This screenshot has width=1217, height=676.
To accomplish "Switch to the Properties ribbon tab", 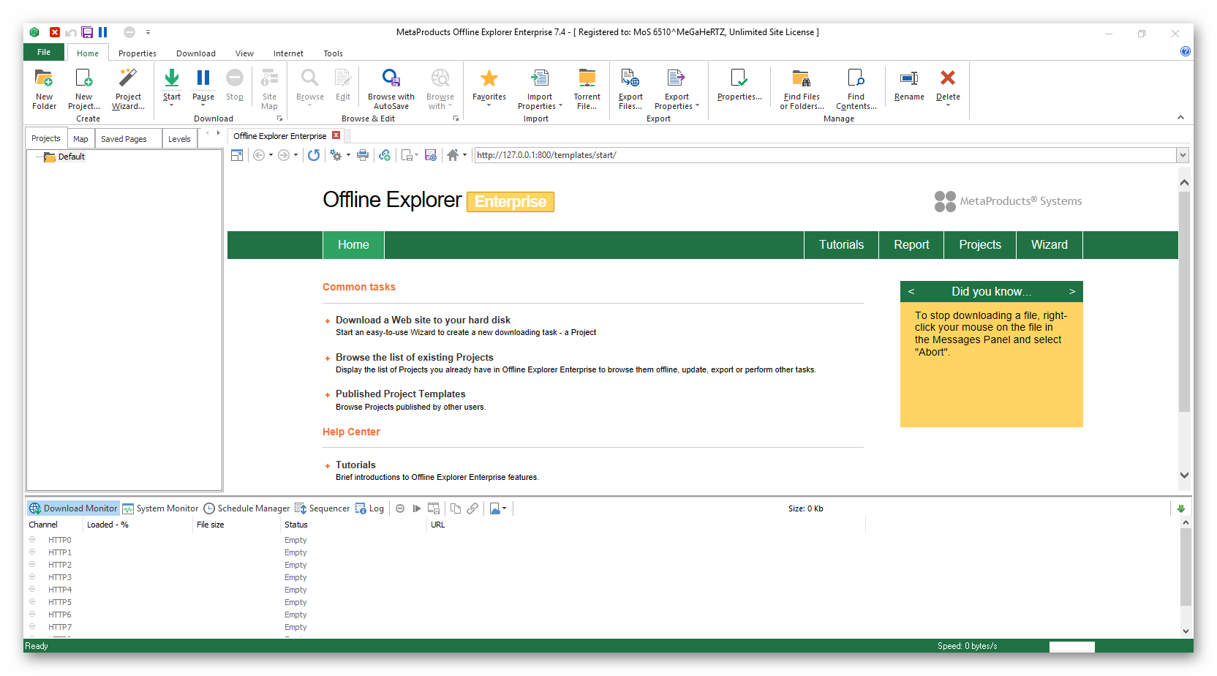I will (x=137, y=53).
